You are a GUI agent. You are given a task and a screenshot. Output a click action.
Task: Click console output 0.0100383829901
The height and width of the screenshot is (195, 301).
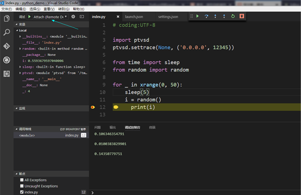(110, 144)
